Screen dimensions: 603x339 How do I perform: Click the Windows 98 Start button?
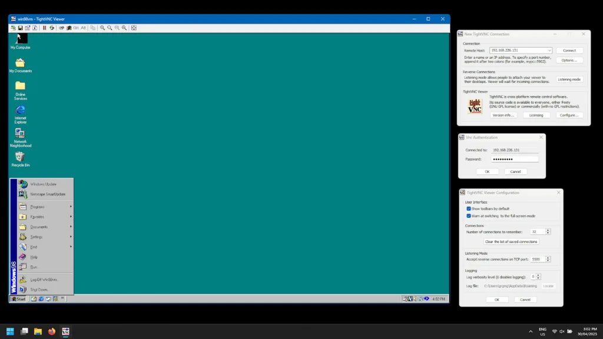coord(18,298)
